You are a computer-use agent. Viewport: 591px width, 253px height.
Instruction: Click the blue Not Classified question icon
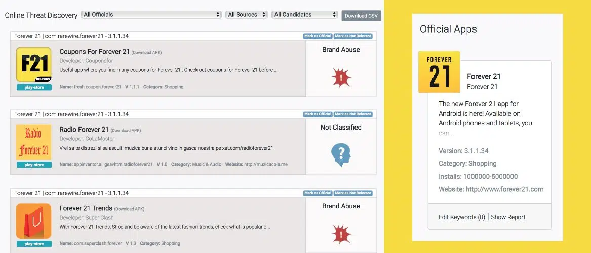click(x=341, y=155)
